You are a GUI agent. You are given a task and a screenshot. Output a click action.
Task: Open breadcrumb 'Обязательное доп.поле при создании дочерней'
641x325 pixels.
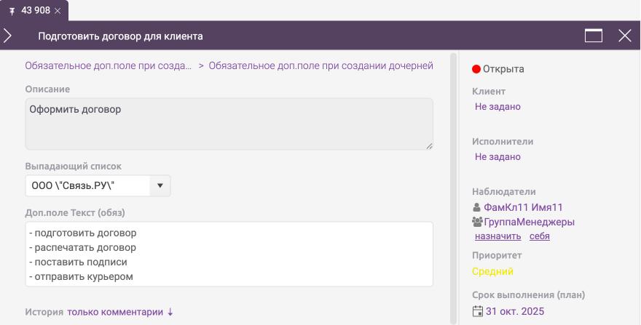[x=320, y=65]
